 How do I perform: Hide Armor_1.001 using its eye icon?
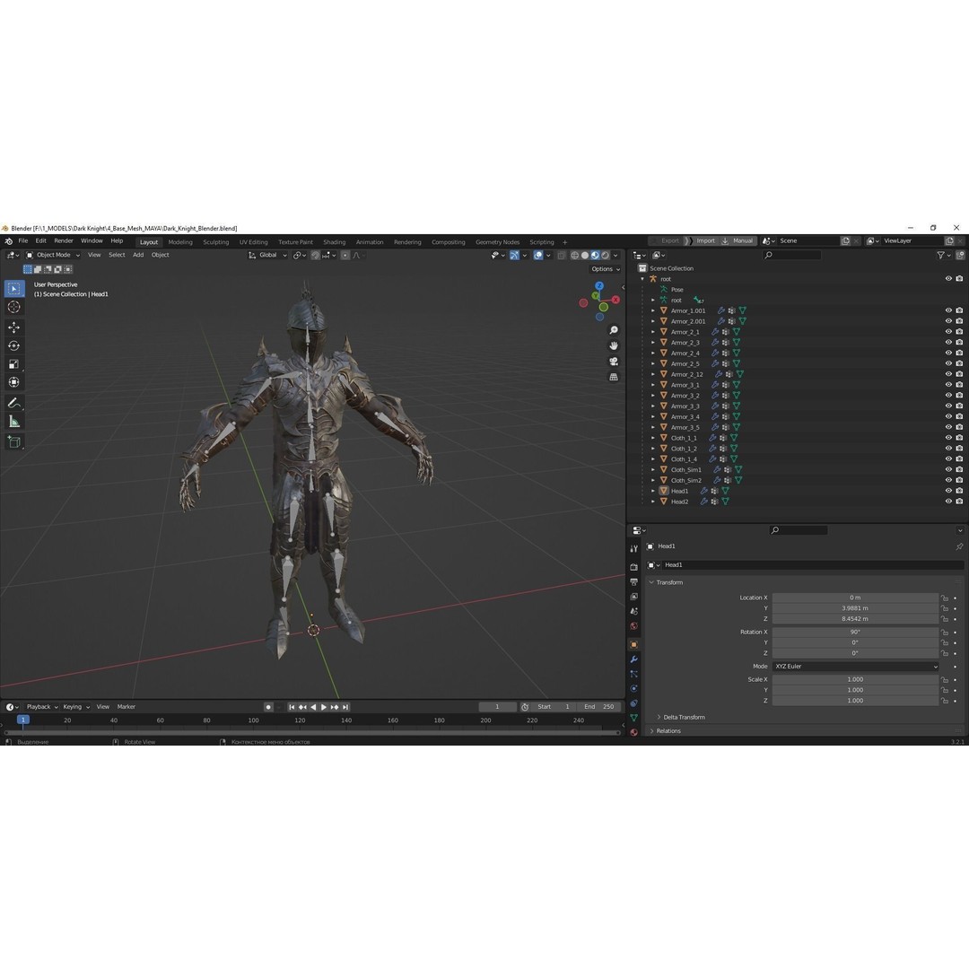tap(948, 310)
